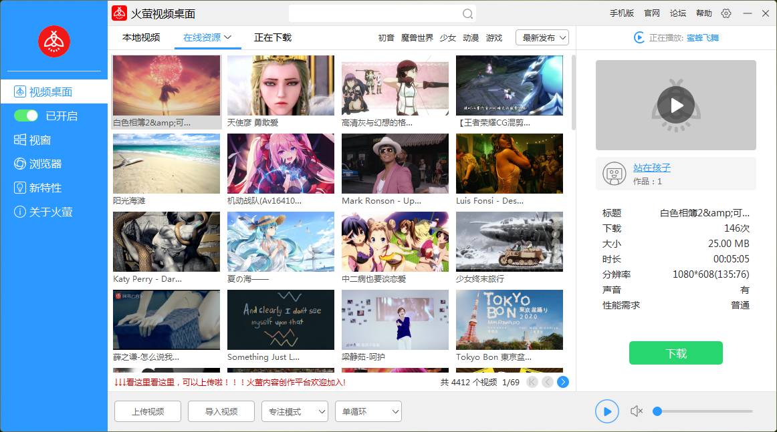This screenshot has width=777, height=432.
Task: Click the play button on preview video
Action: 676,105
